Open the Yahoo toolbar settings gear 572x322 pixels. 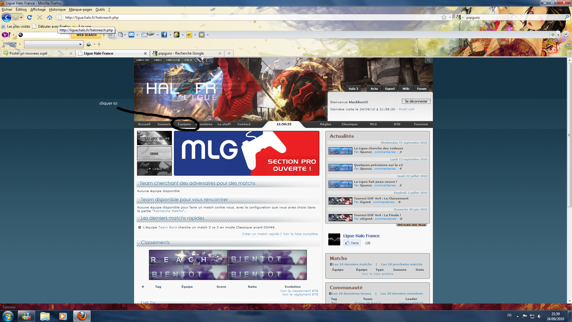click(x=566, y=35)
